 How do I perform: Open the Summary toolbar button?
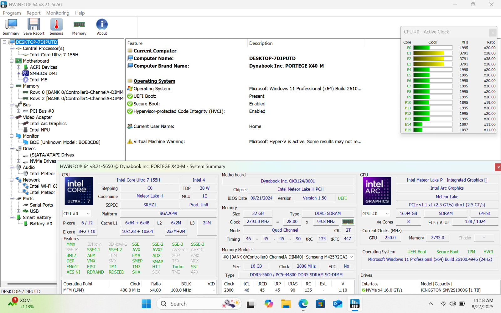(11, 27)
